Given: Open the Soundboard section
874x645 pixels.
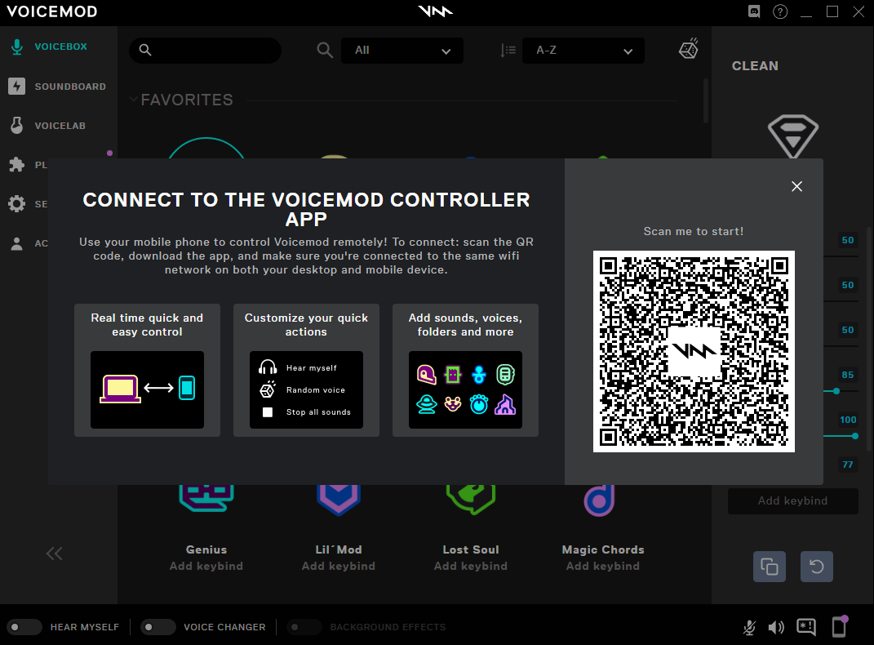Looking at the screenshot, I should 69,87.
